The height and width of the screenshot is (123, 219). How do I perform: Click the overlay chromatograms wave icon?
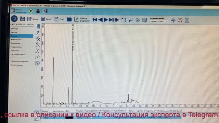[138, 20]
